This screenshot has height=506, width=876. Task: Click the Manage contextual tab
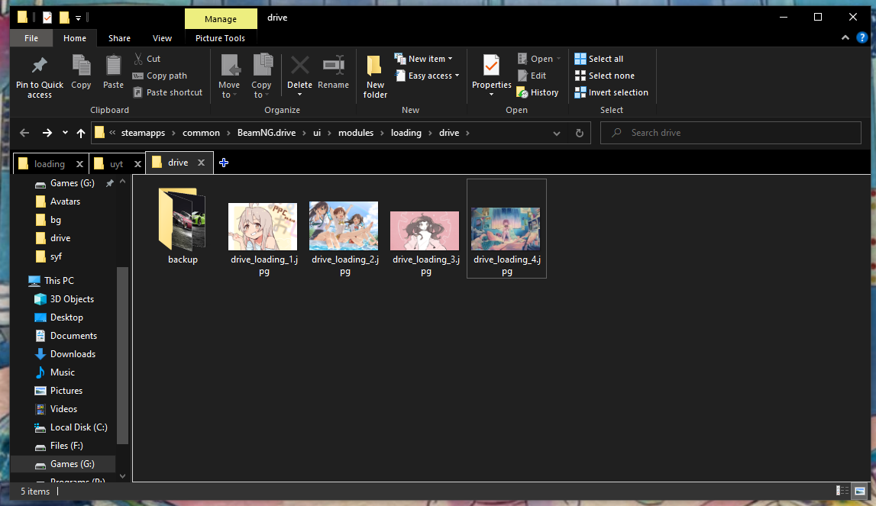(221, 19)
